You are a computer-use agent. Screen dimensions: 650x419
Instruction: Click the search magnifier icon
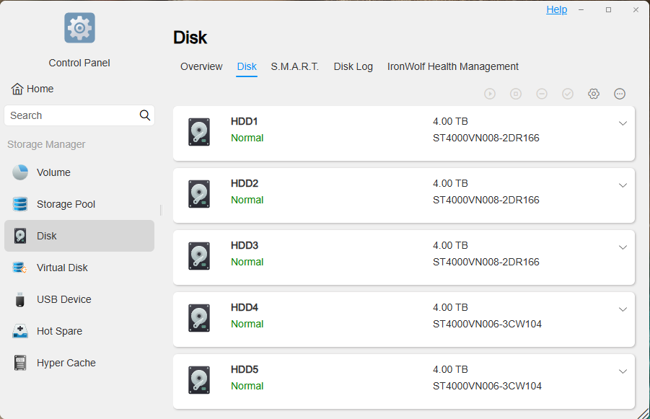click(x=145, y=115)
